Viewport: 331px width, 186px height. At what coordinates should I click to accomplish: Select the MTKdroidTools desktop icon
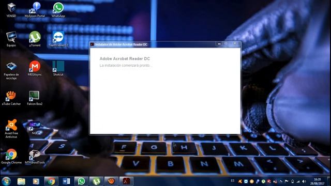(35, 157)
